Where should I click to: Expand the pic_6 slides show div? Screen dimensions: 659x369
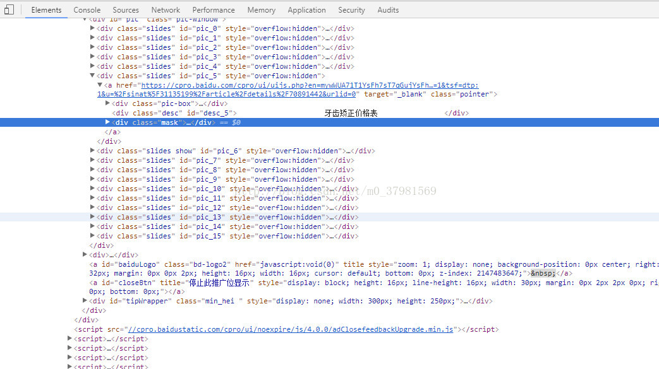92,150
